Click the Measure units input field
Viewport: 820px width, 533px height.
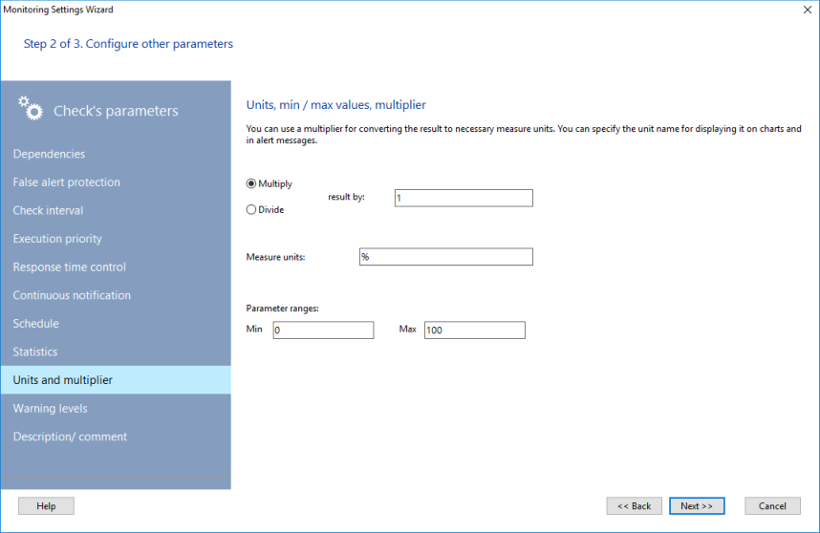click(446, 257)
